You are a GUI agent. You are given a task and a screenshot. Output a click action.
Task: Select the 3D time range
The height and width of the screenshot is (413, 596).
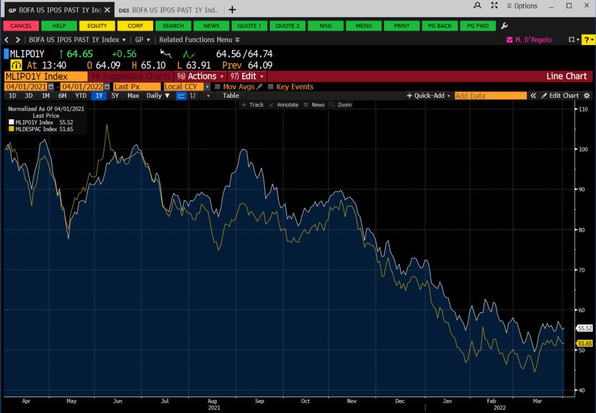coord(29,96)
